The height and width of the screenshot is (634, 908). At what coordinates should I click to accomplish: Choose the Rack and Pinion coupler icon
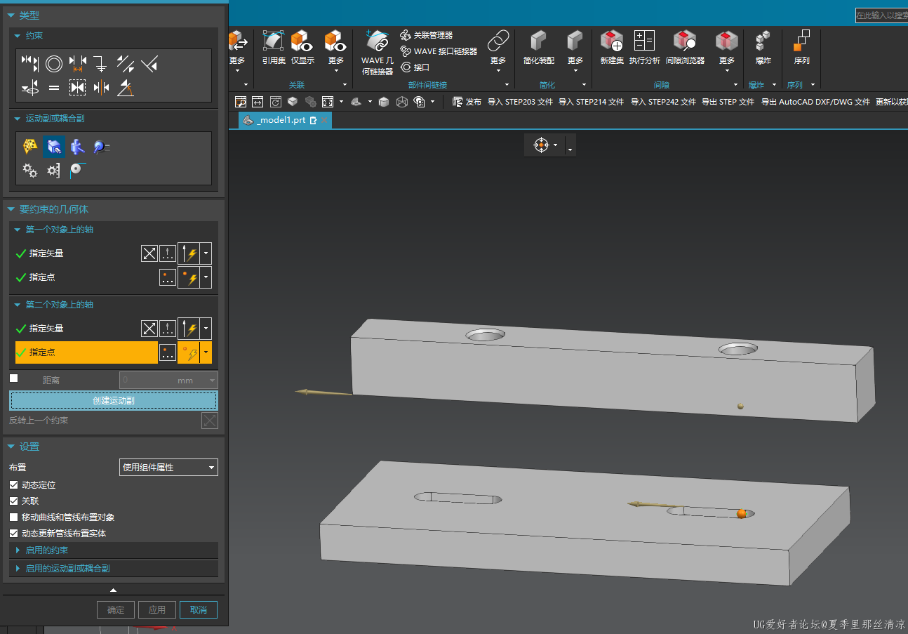[x=54, y=170]
